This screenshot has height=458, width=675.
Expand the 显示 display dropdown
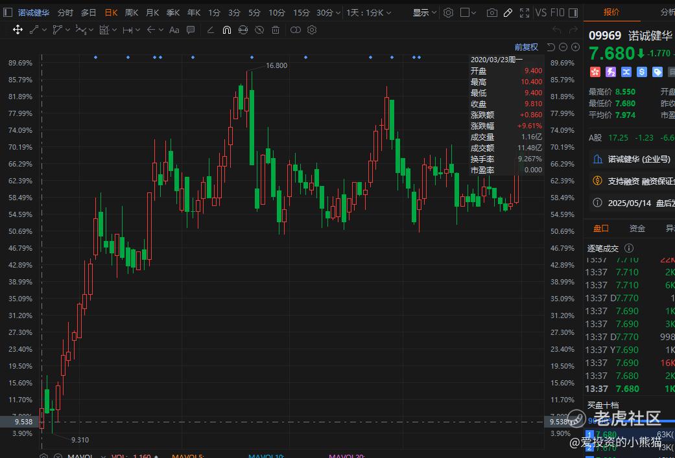coord(424,12)
